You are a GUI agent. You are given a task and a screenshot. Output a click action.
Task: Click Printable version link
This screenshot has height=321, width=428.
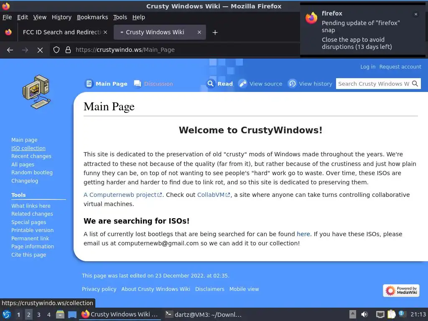point(33,230)
